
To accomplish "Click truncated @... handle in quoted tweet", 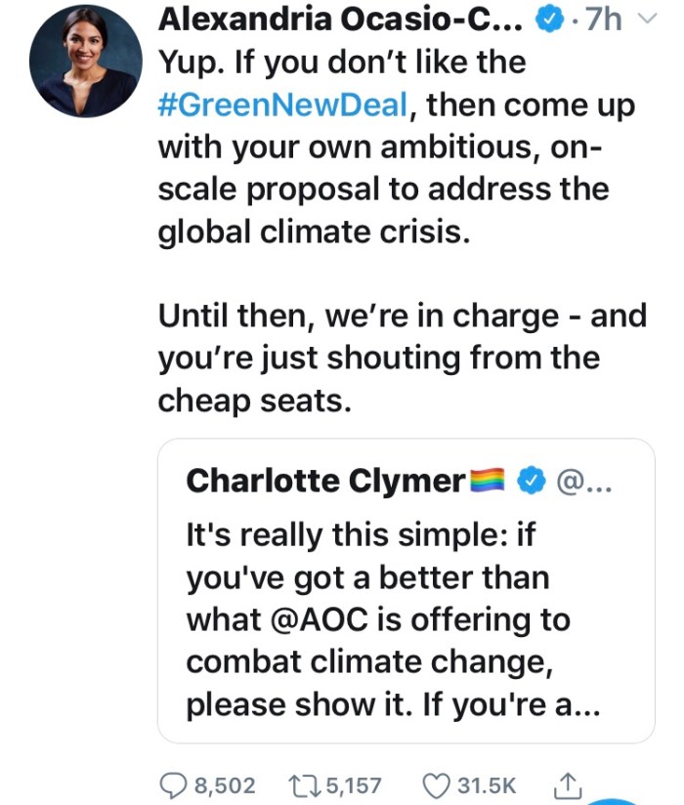I will coord(582,481).
